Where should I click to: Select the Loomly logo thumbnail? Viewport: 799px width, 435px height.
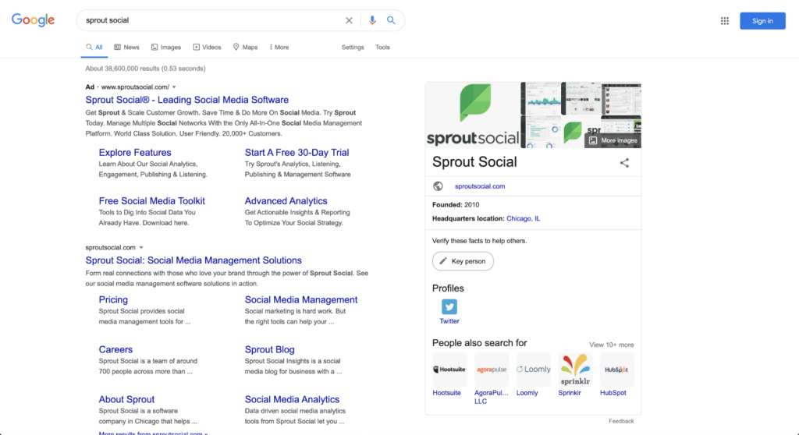[534, 370]
